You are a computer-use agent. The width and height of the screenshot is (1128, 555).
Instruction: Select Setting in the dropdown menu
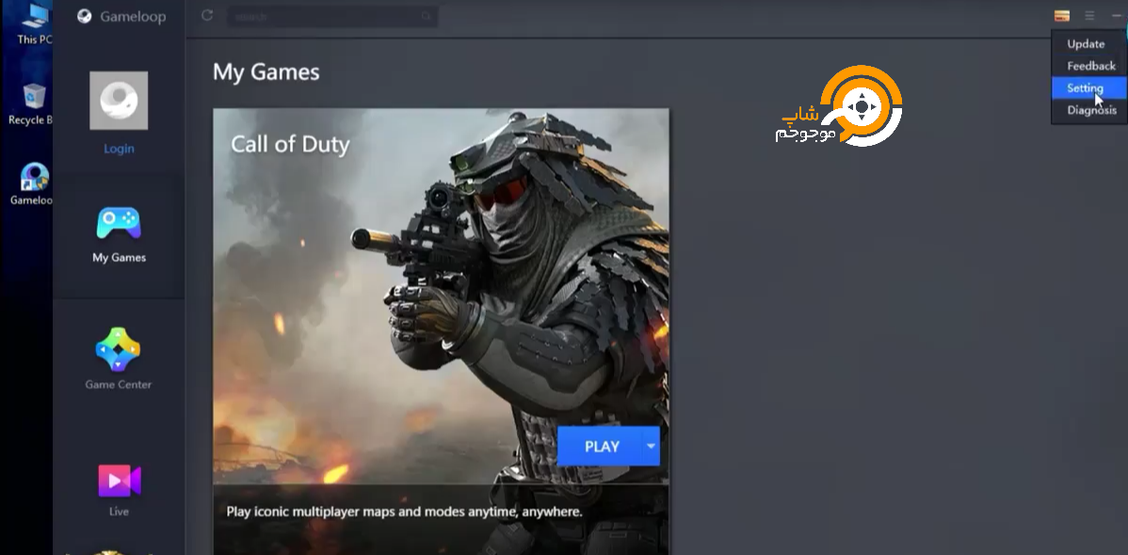point(1088,87)
